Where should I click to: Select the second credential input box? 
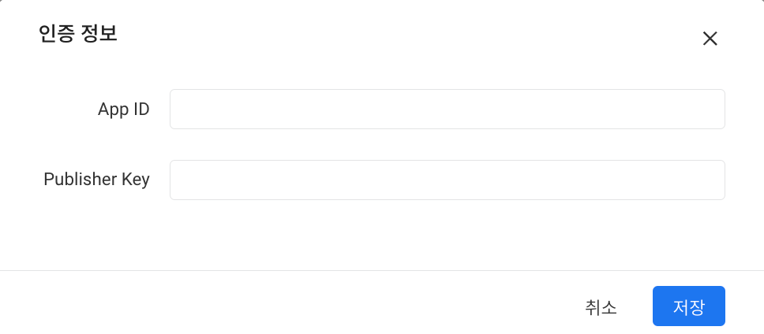[x=448, y=180]
